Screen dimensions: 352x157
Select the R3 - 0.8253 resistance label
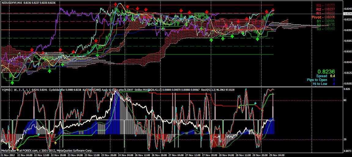pyautogui.click(x=326, y=5)
